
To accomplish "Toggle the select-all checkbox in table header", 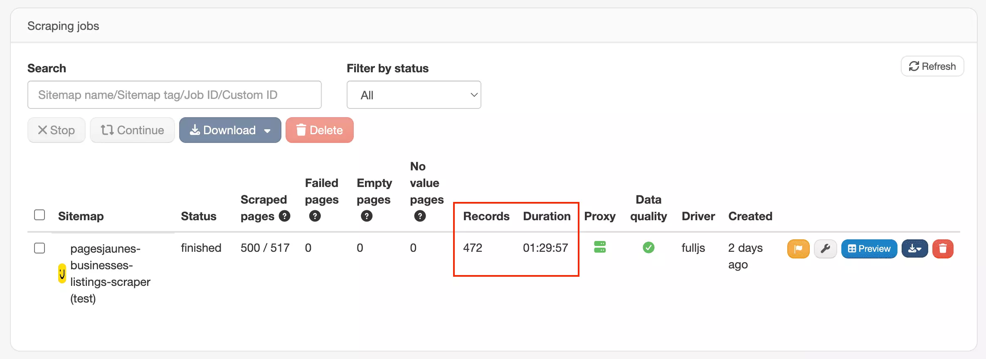I will (x=39, y=215).
